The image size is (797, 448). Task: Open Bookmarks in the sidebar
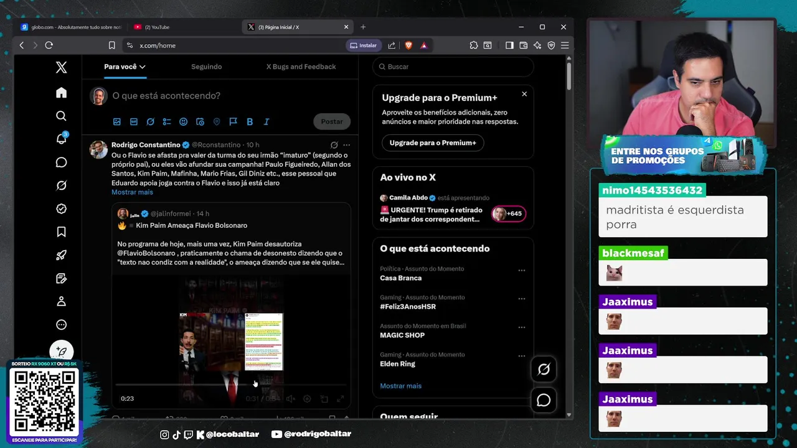[61, 232]
